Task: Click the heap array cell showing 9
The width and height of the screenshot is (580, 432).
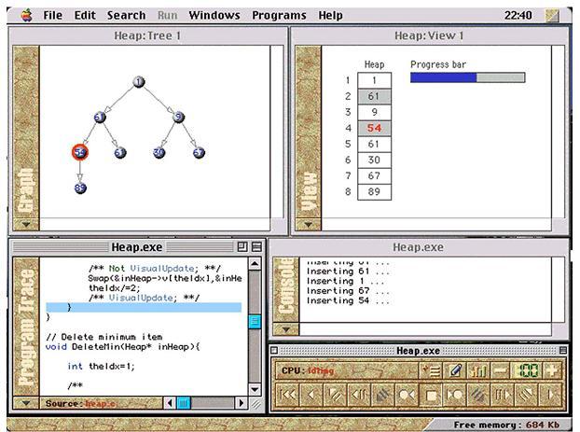Action: pos(374,112)
